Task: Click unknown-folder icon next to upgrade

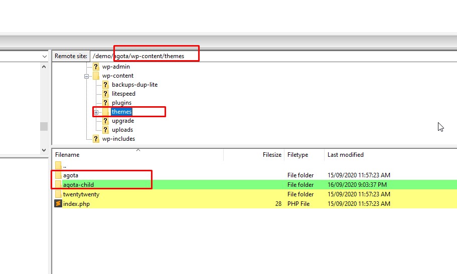Action: point(105,121)
